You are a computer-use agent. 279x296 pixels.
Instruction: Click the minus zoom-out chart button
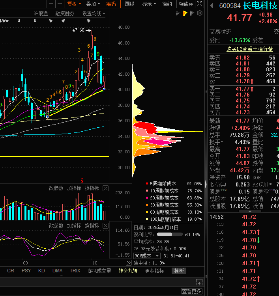(x=60, y=4)
